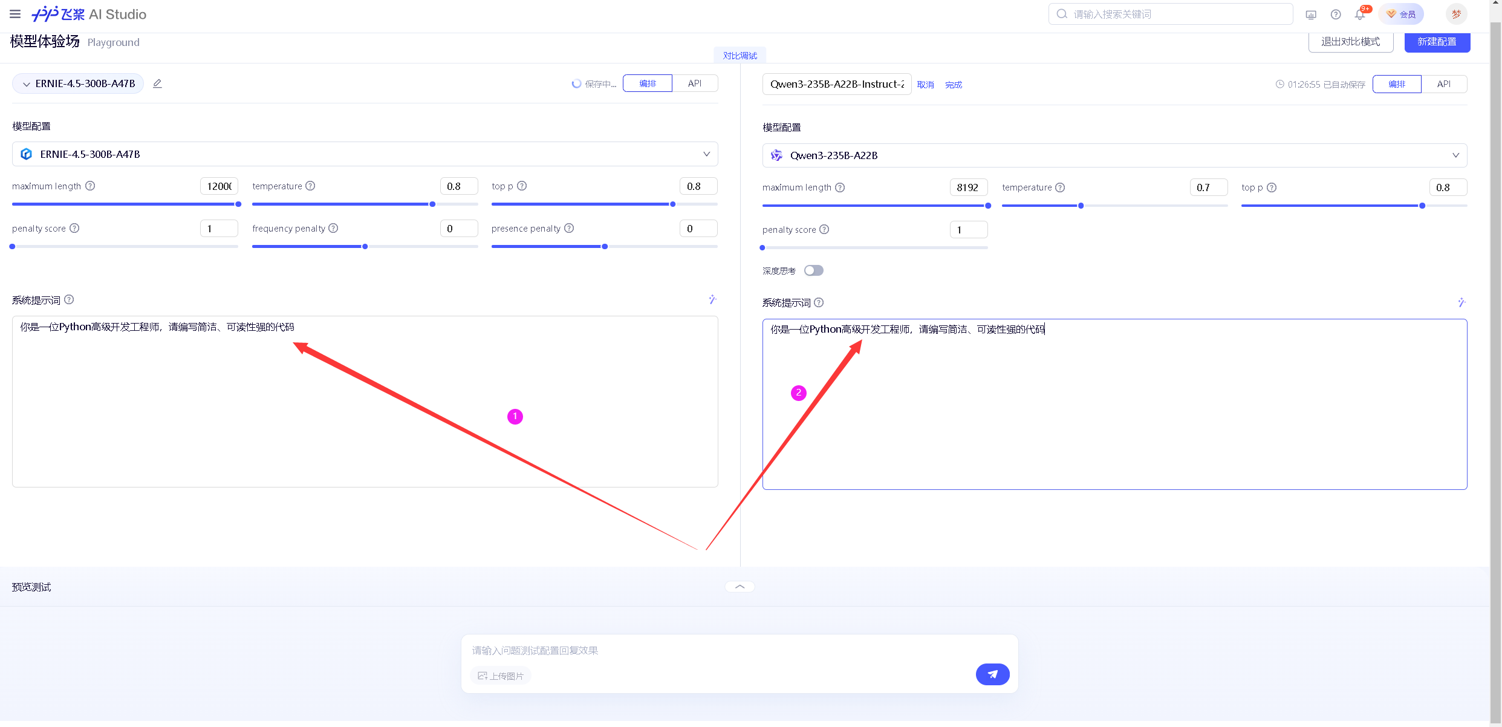1502x727 pixels.
Task: Click 上传图片 upload button
Action: (501, 676)
